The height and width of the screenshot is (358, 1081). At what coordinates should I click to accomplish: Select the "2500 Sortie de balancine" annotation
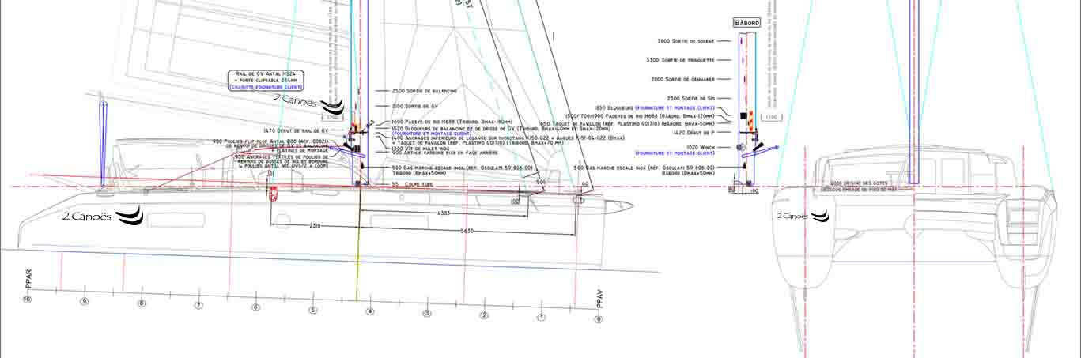tap(425, 91)
